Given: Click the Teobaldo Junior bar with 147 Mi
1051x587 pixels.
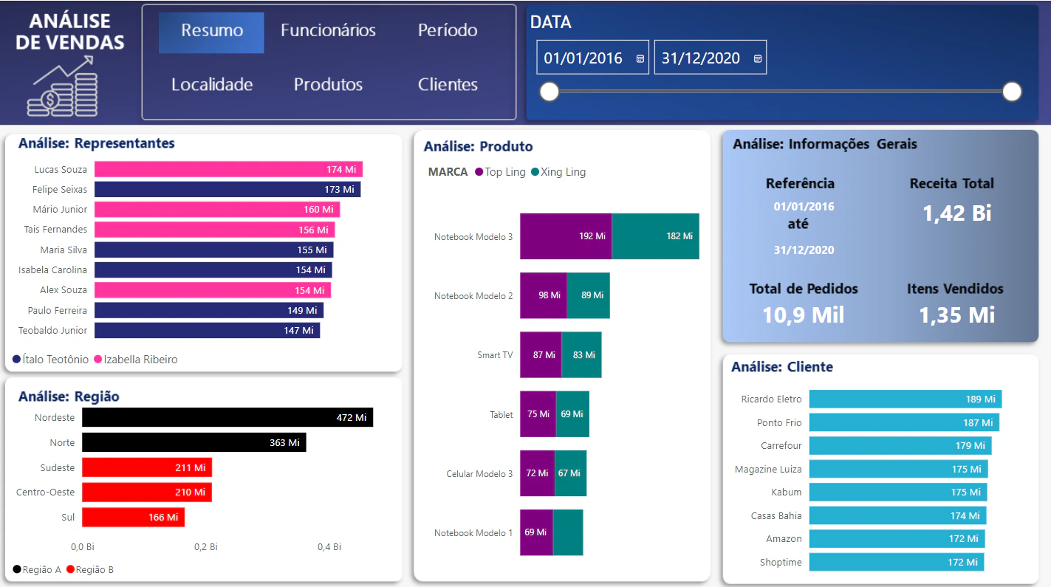Looking at the screenshot, I should point(207,331).
